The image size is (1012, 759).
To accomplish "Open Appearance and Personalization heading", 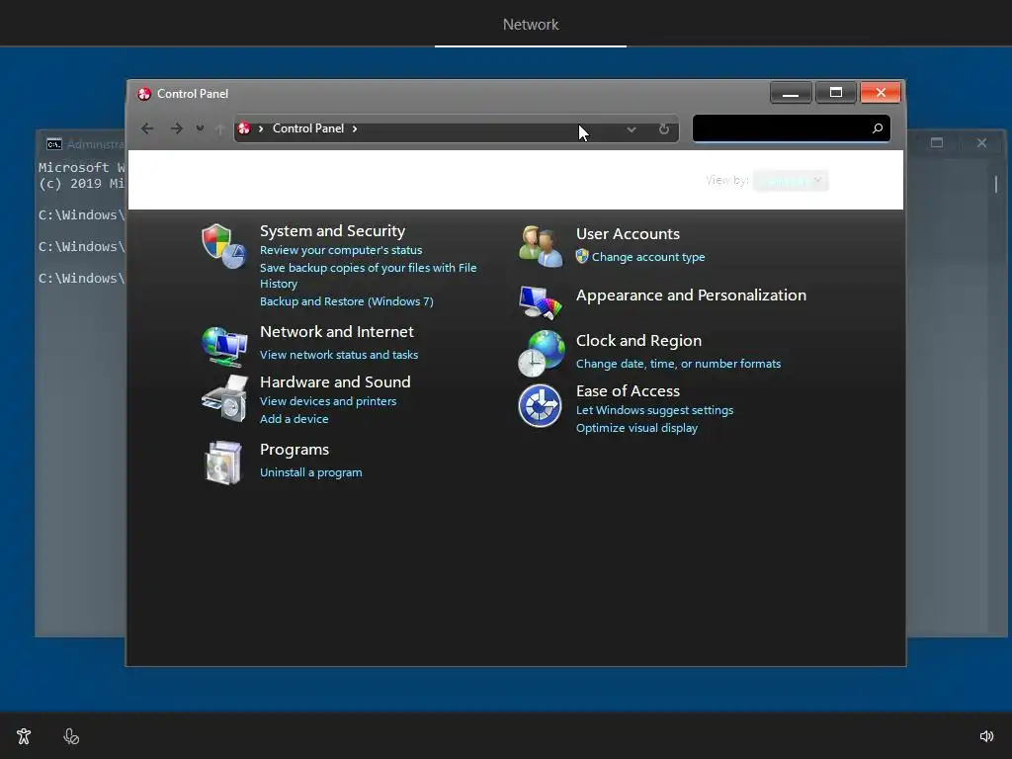I will [x=691, y=295].
